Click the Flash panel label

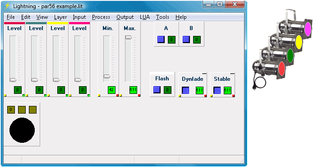coord(162,79)
